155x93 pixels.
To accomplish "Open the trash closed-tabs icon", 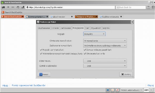I will tap(148, 7).
